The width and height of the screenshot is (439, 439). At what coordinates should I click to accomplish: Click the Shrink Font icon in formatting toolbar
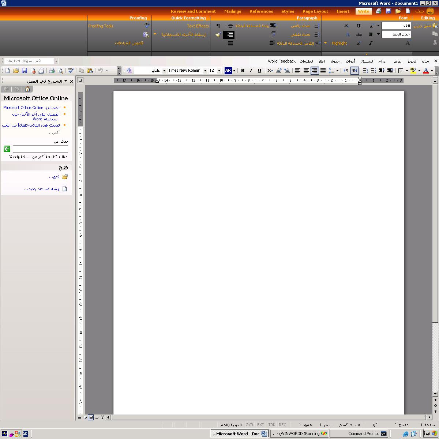pos(287,71)
